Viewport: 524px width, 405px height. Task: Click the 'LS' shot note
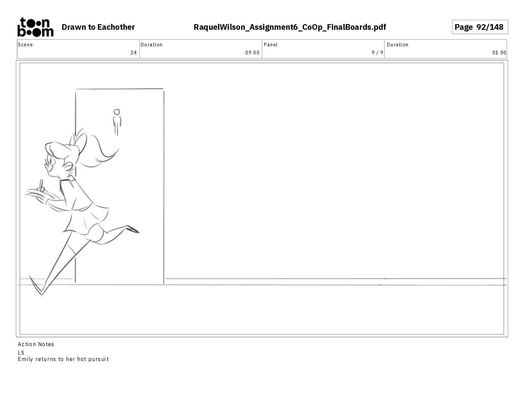[x=21, y=353]
